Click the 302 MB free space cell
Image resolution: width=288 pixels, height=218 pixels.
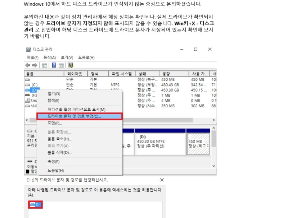(x=198, y=106)
